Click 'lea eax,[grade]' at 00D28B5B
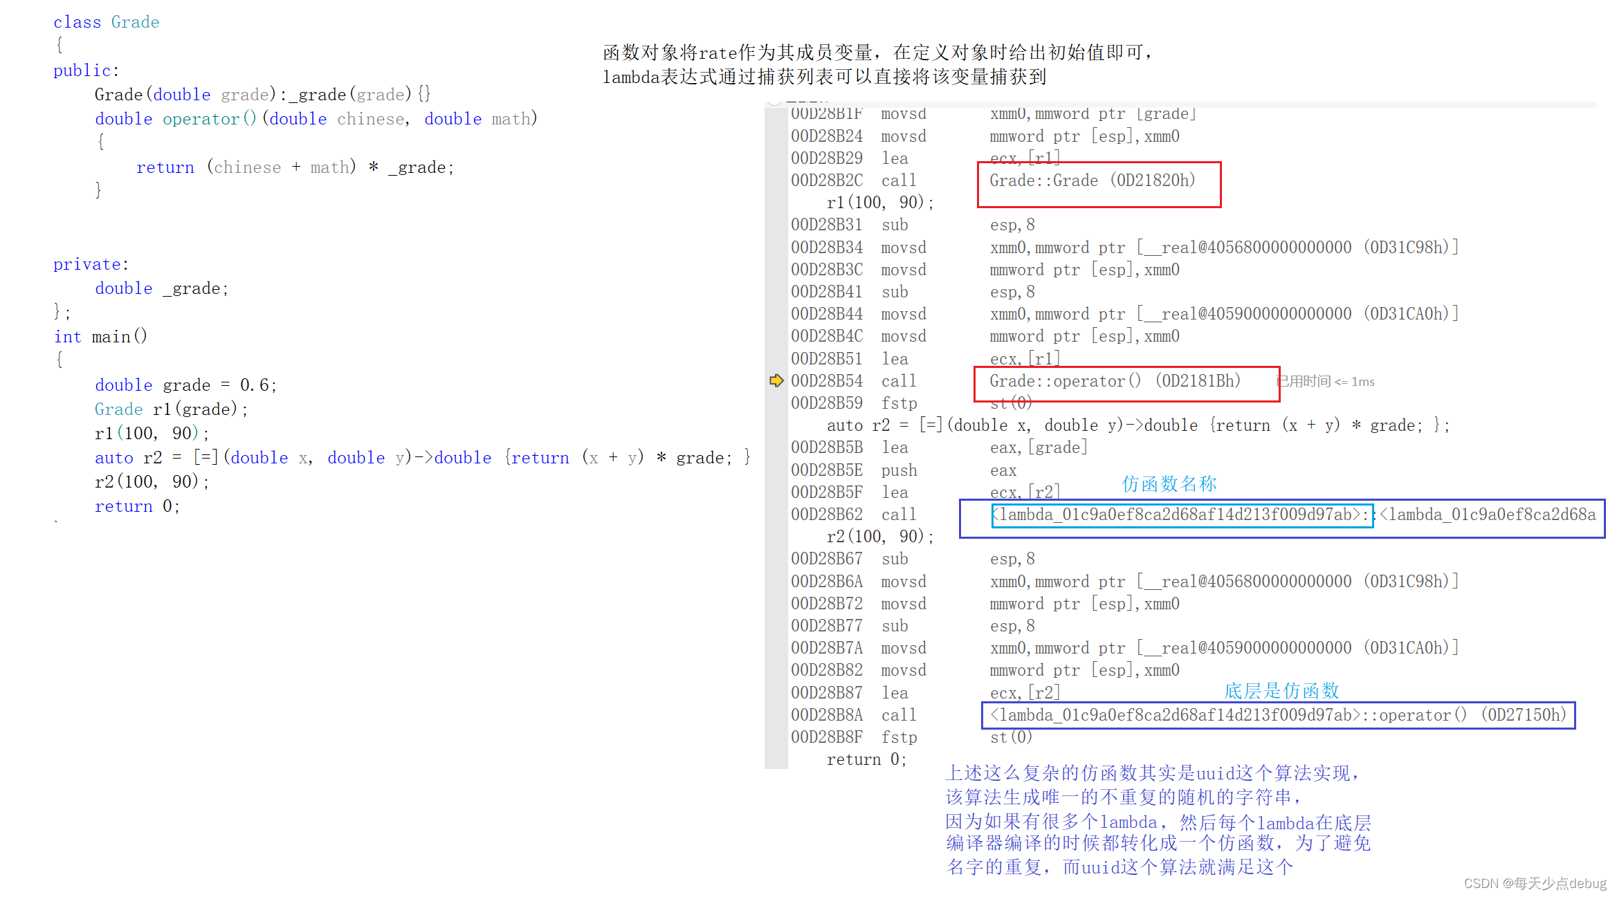This screenshot has height=897, width=1617. click(940, 447)
